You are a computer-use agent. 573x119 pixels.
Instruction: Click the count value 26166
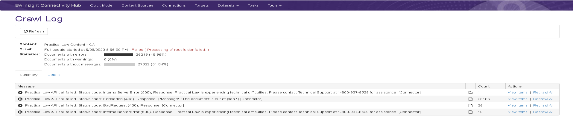click(484, 99)
